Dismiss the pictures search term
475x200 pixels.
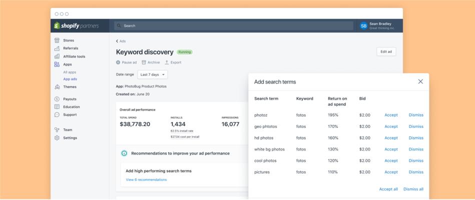[x=416, y=172]
